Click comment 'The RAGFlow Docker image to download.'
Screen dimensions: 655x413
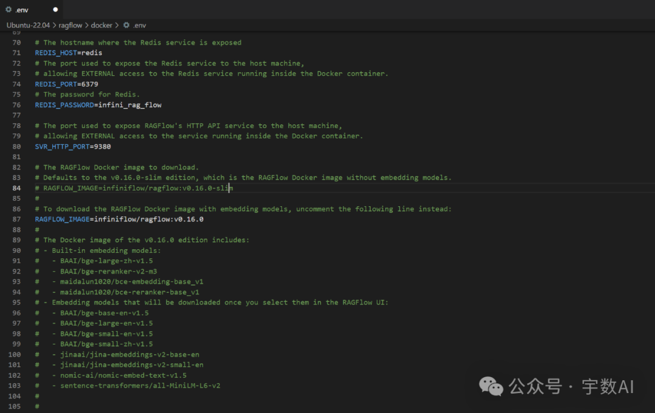click(117, 167)
